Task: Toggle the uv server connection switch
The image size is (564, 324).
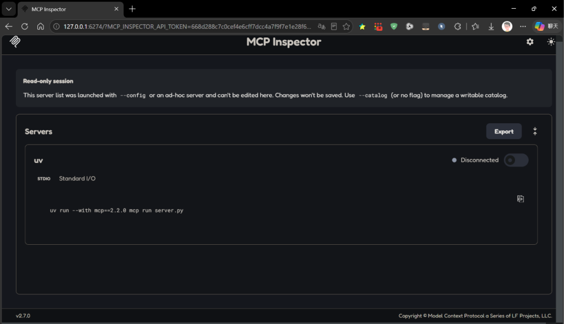Action: (x=516, y=160)
